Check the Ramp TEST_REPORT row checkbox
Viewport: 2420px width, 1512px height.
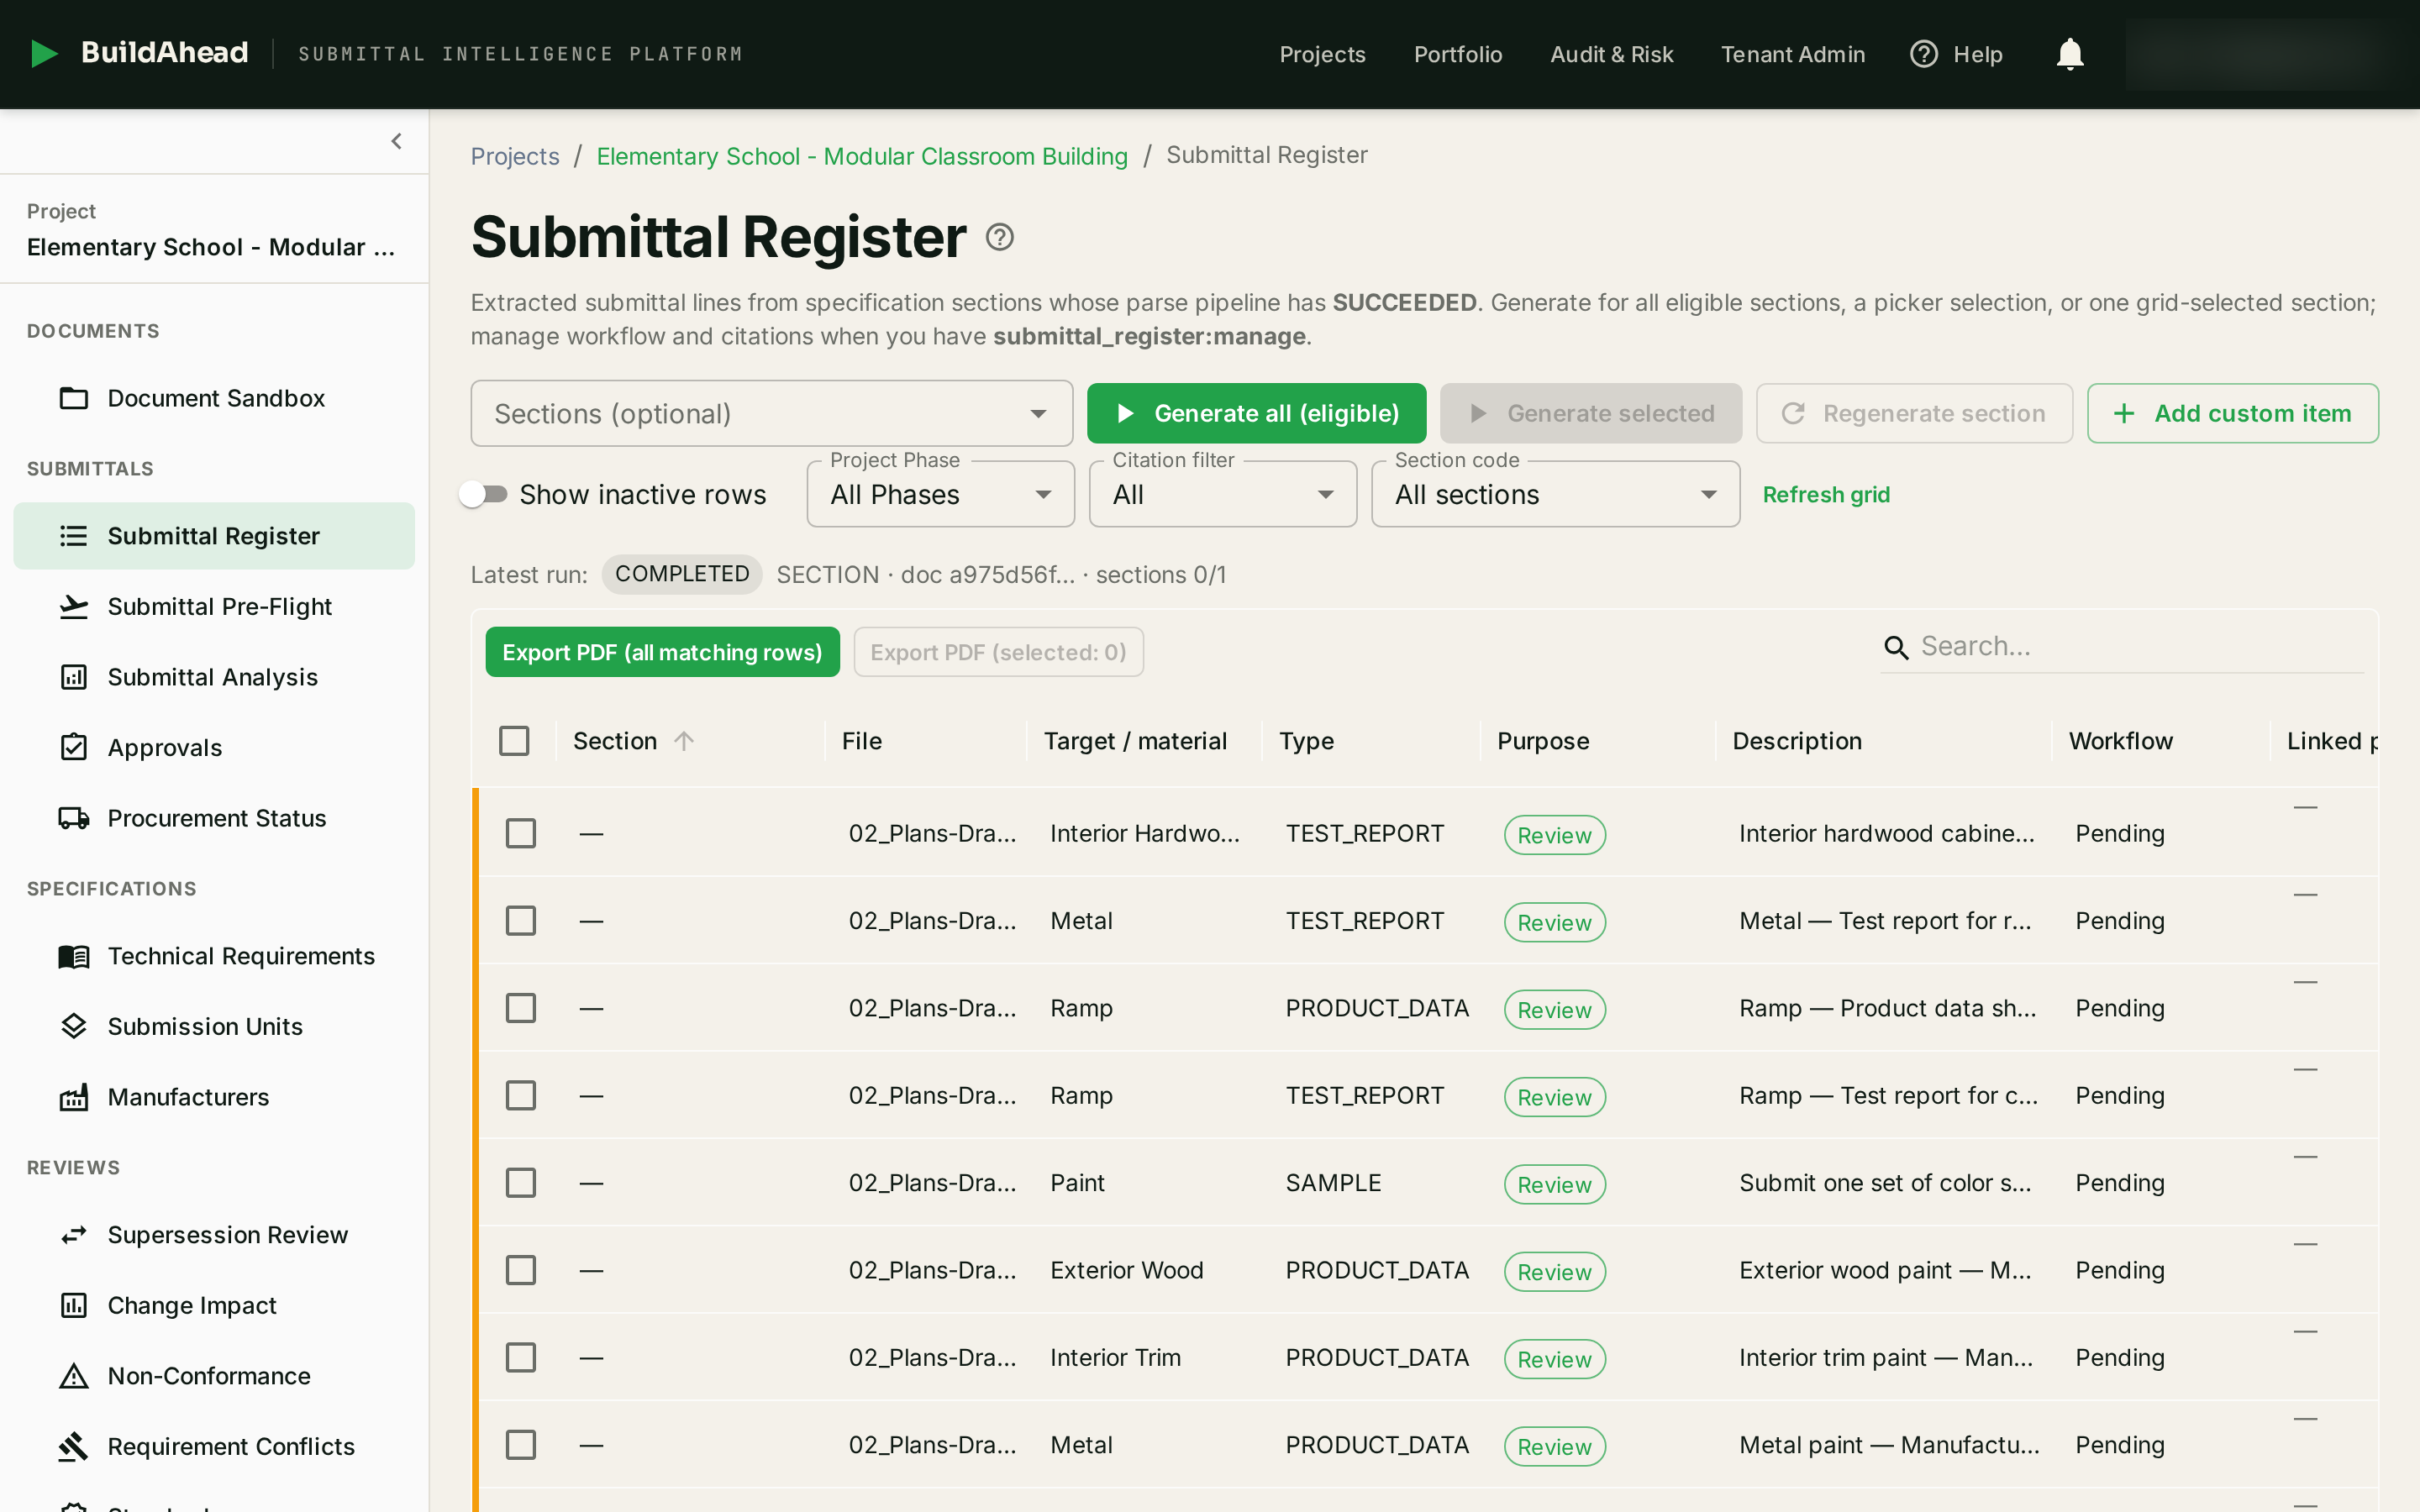coord(520,1095)
